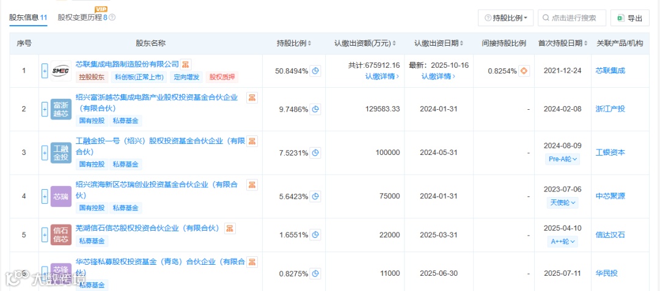View equity structure icon for 绍兴富浙越芯 fund
The image size is (660, 291).
[252, 98]
